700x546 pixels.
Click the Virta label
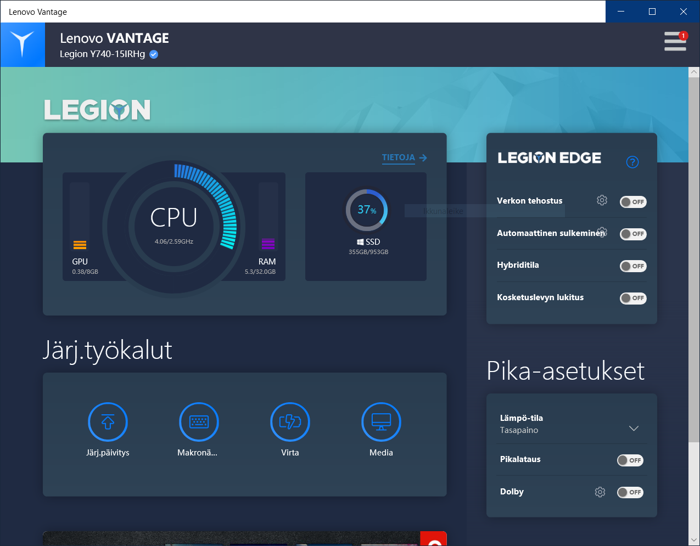pyautogui.click(x=290, y=453)
